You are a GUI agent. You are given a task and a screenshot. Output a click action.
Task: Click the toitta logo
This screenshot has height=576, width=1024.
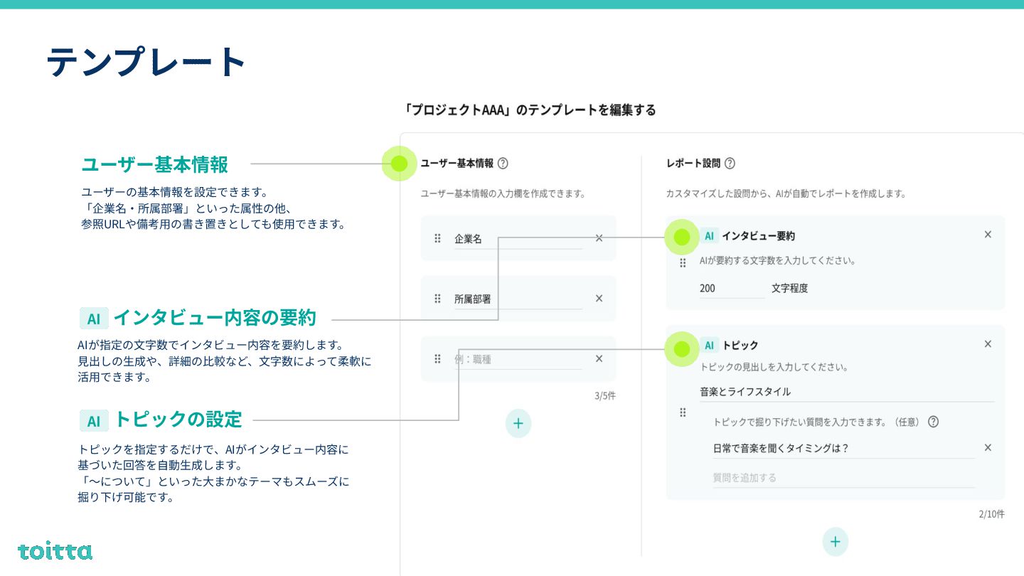pyautogui.click(x=55, y=550)
